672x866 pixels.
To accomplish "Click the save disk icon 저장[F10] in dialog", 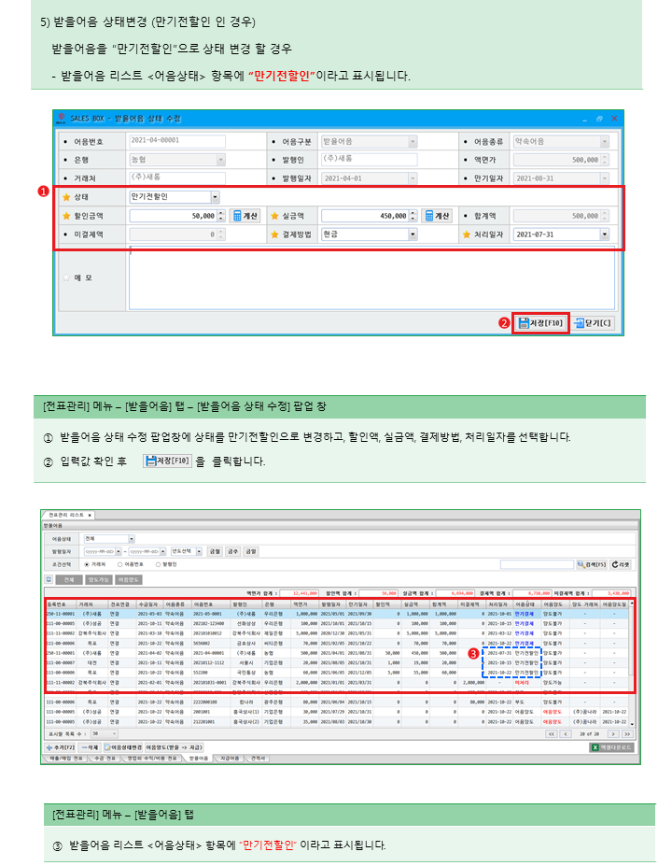I will [x=541, y=322].
